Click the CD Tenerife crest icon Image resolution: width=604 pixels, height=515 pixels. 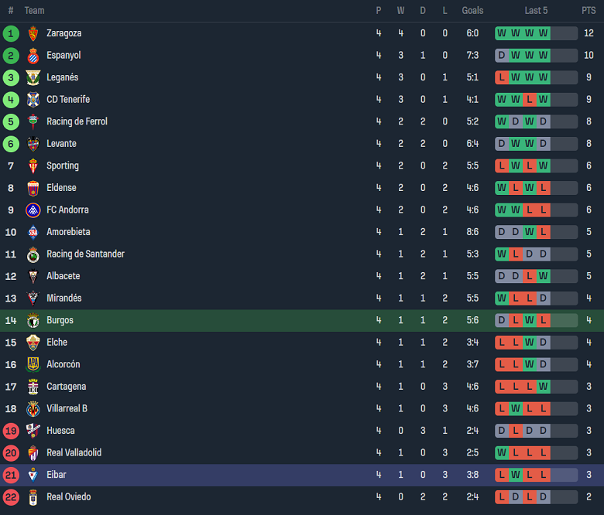33,100
